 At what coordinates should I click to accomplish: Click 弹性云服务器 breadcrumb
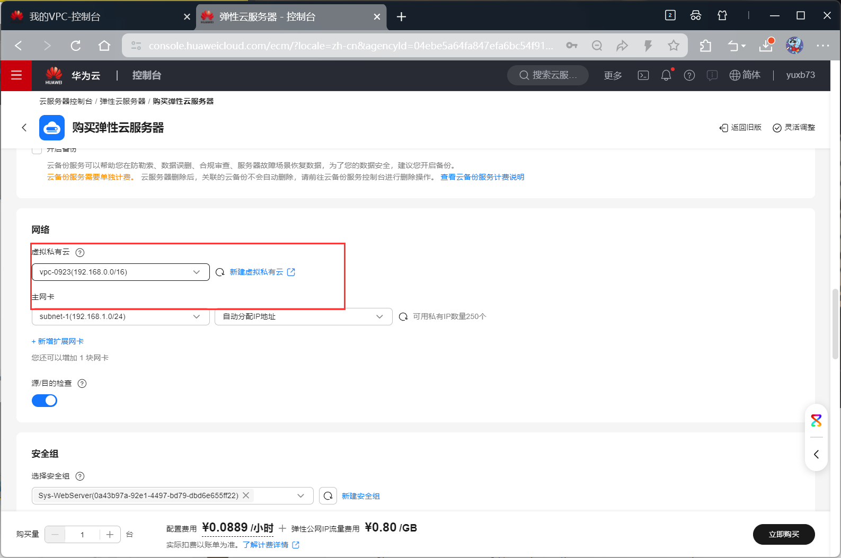[122, 101]
